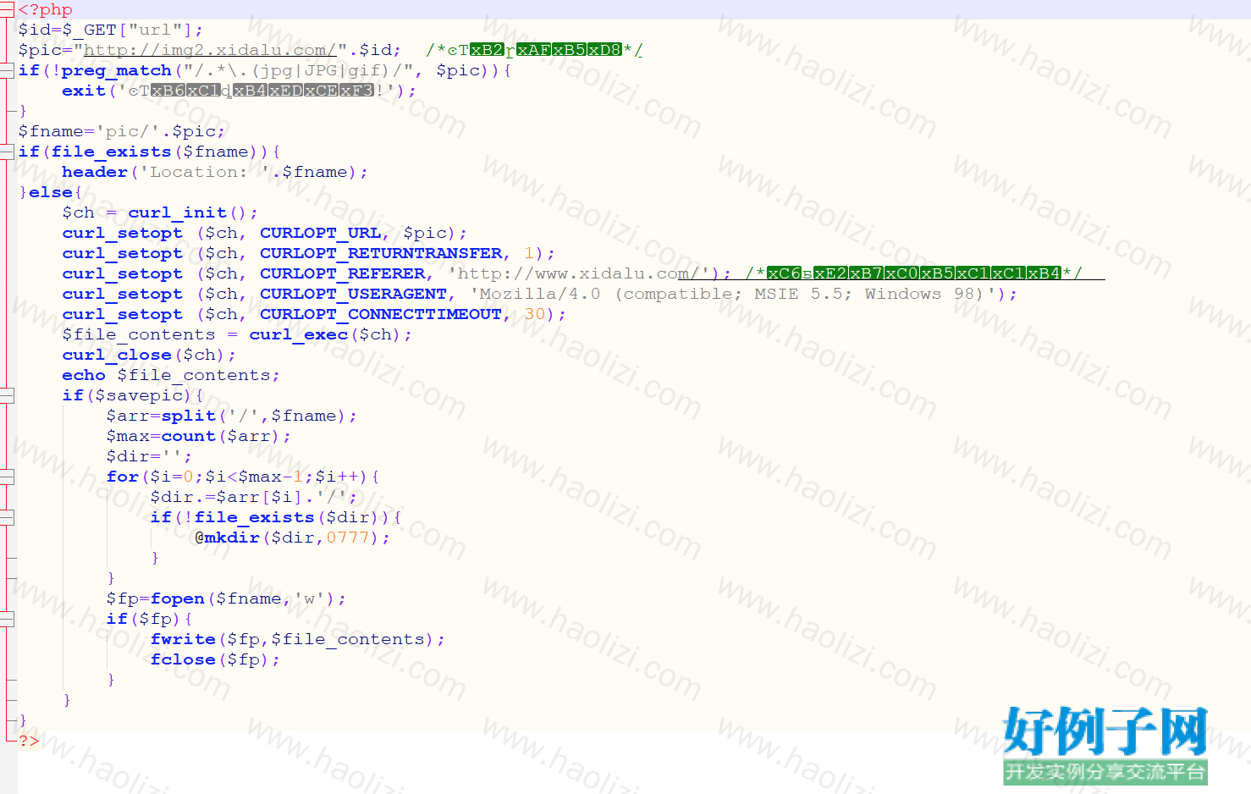Click the echo keyword
1251x794 pixels.
coord(84,375)
